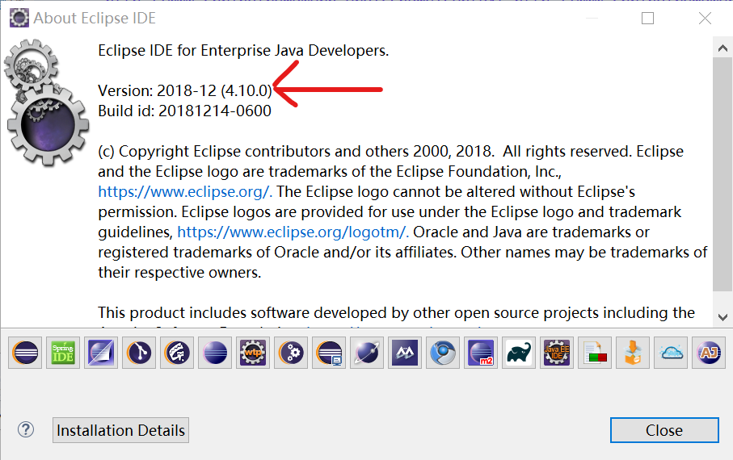Click the "This product includes software developed" line

[397, 312]
